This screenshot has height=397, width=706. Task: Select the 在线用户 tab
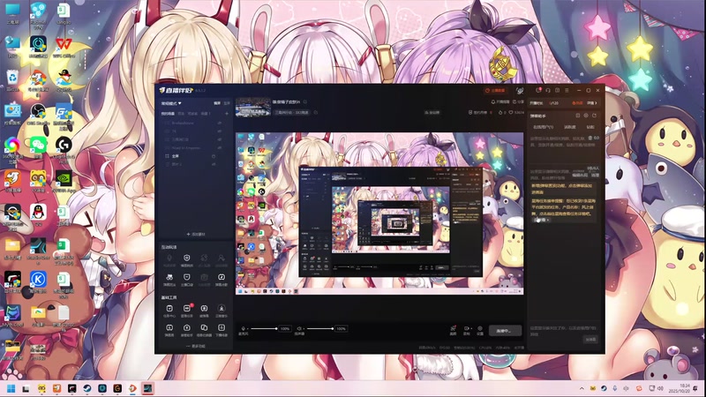pyautogui.click(x=543, y=127)
